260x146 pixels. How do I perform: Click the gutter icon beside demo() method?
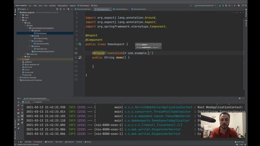coord(80,58)
